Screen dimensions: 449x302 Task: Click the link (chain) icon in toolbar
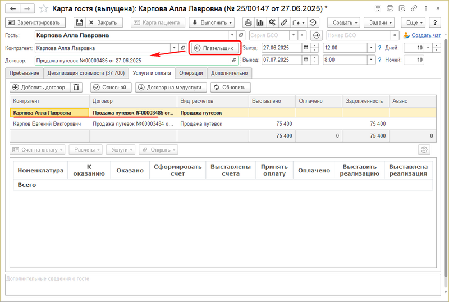tap(284, 22)
